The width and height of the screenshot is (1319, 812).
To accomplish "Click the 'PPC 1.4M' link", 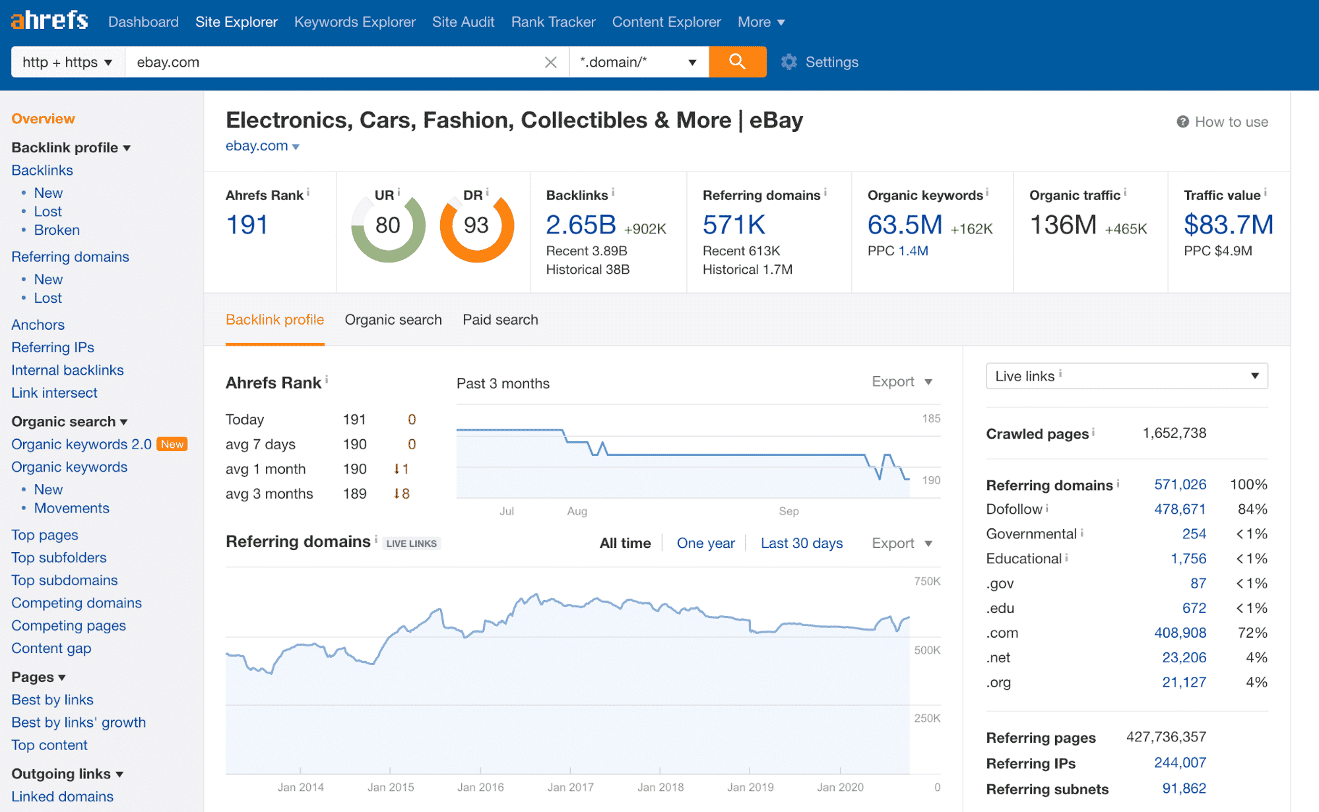I will coord(913,251).
